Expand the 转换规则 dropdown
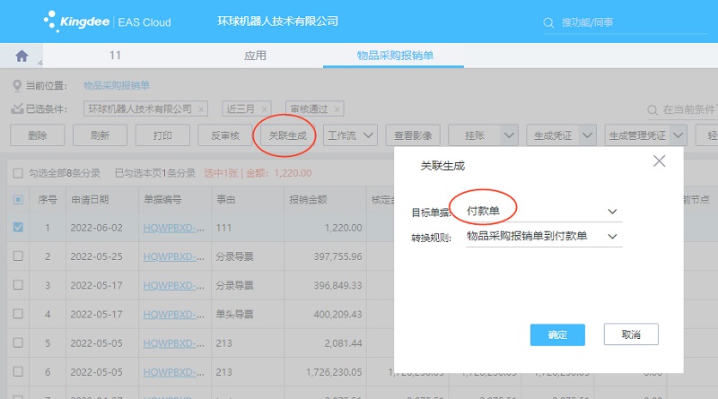The height and width of the screenshot is (399, 718). 612,237
